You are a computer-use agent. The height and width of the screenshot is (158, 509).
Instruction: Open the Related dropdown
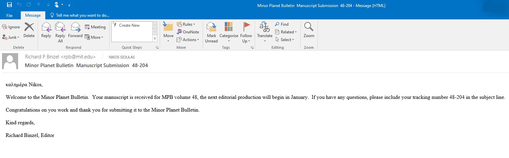point(286,32)
